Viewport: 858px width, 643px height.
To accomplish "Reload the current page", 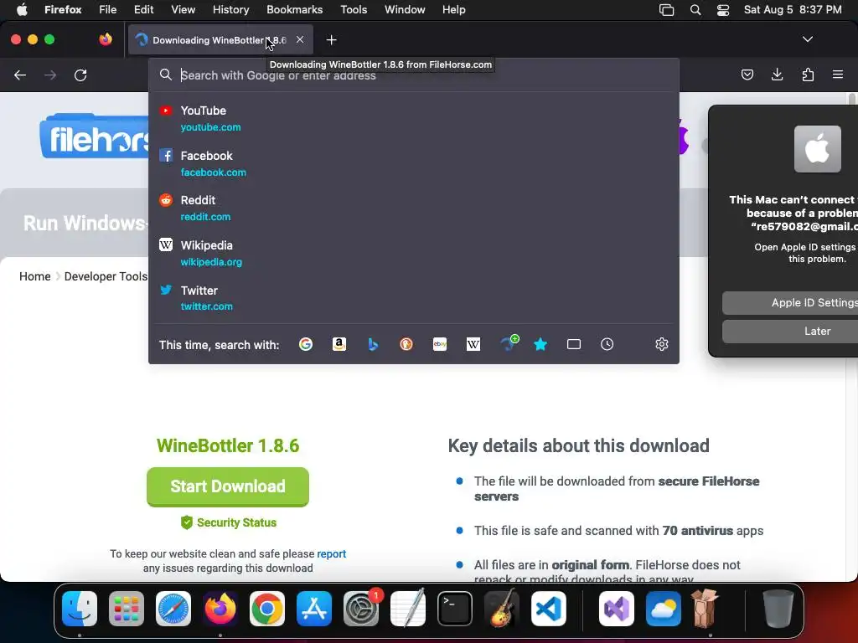I will click(x=80, y=75).
